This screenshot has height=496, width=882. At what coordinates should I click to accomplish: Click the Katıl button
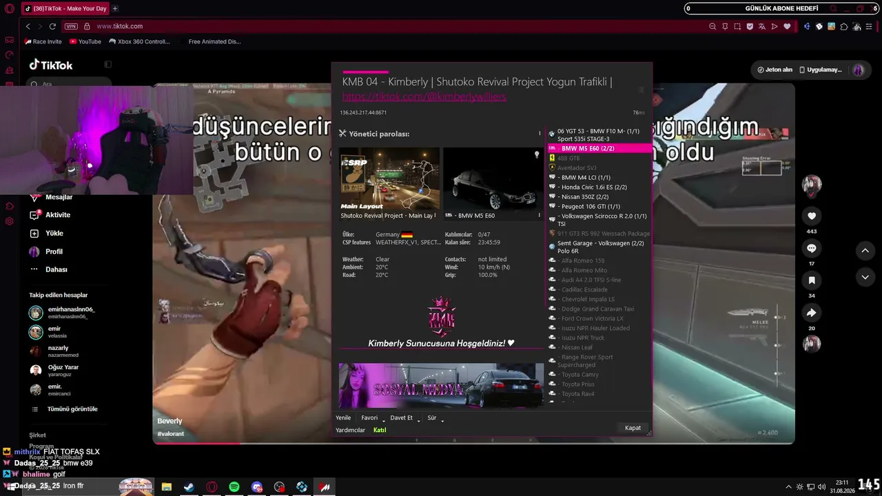pyautogui.click(x=380, y=430)
